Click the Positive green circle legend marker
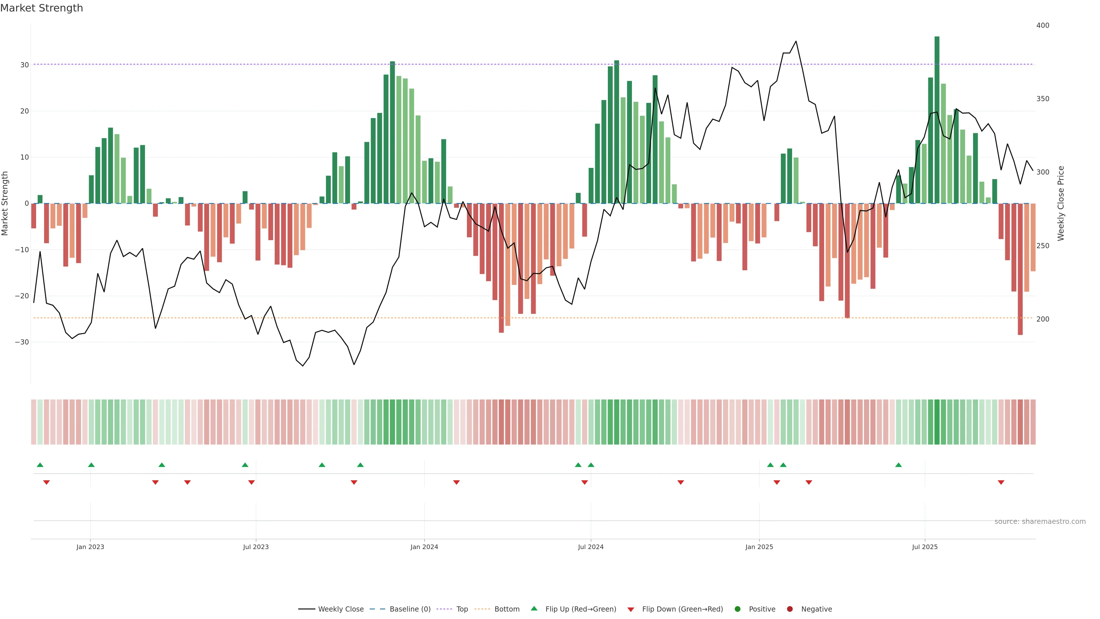The height and width of the screenshot is (619, 1100). coord(737,609)
